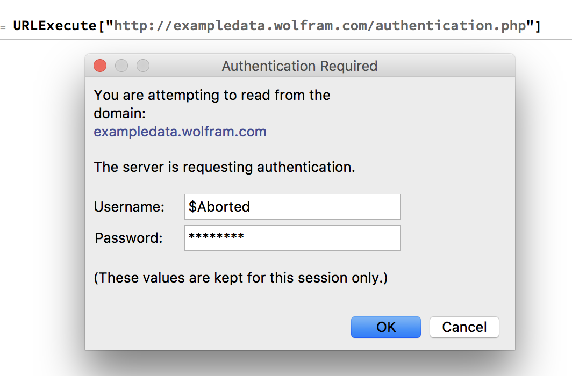The height and width of the screenshot is (376, 572).
Task: Place cursor after $Aborted in Username
Action: pos(251,207)
